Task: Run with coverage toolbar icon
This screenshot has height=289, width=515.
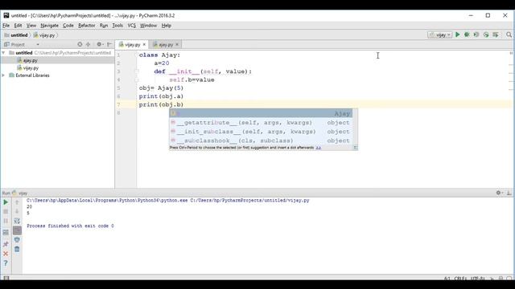Action: coord(476,35)
